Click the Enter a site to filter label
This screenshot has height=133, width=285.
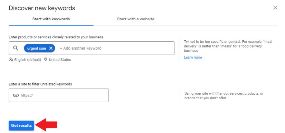[40, 84]
